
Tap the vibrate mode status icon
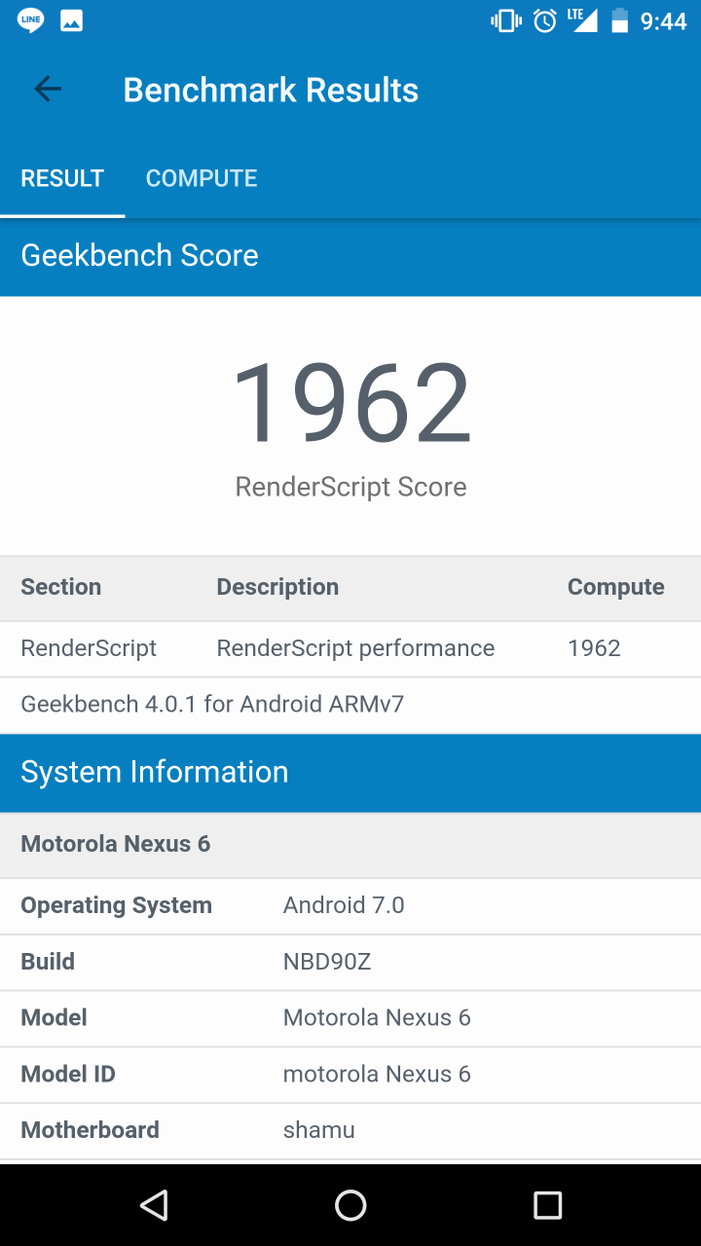pos(505,20)
